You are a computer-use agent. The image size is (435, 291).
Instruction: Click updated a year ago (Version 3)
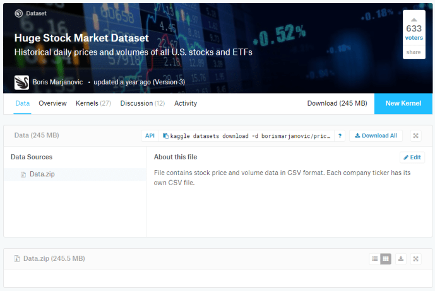pos(140,82)
